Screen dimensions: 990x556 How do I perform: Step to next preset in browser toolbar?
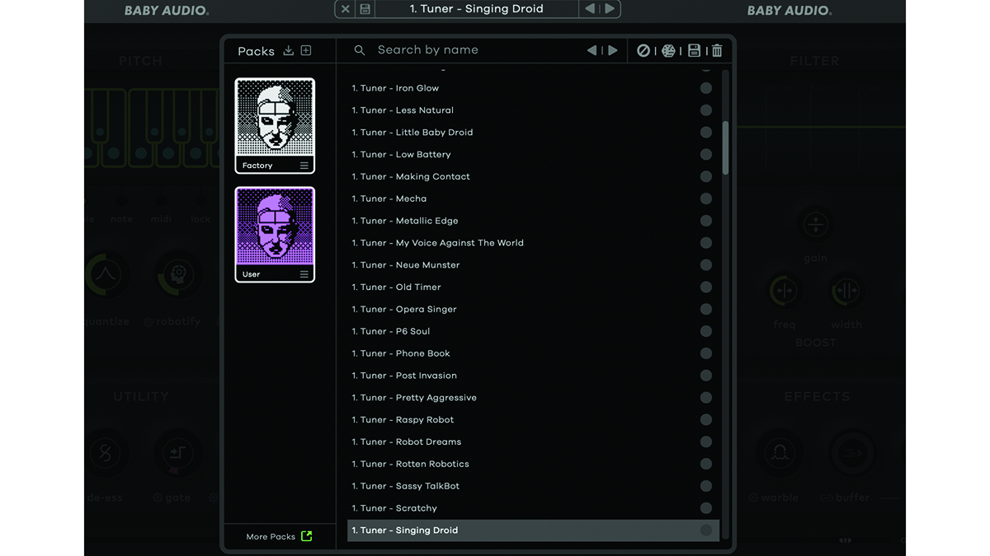click(x=613, y=50)
